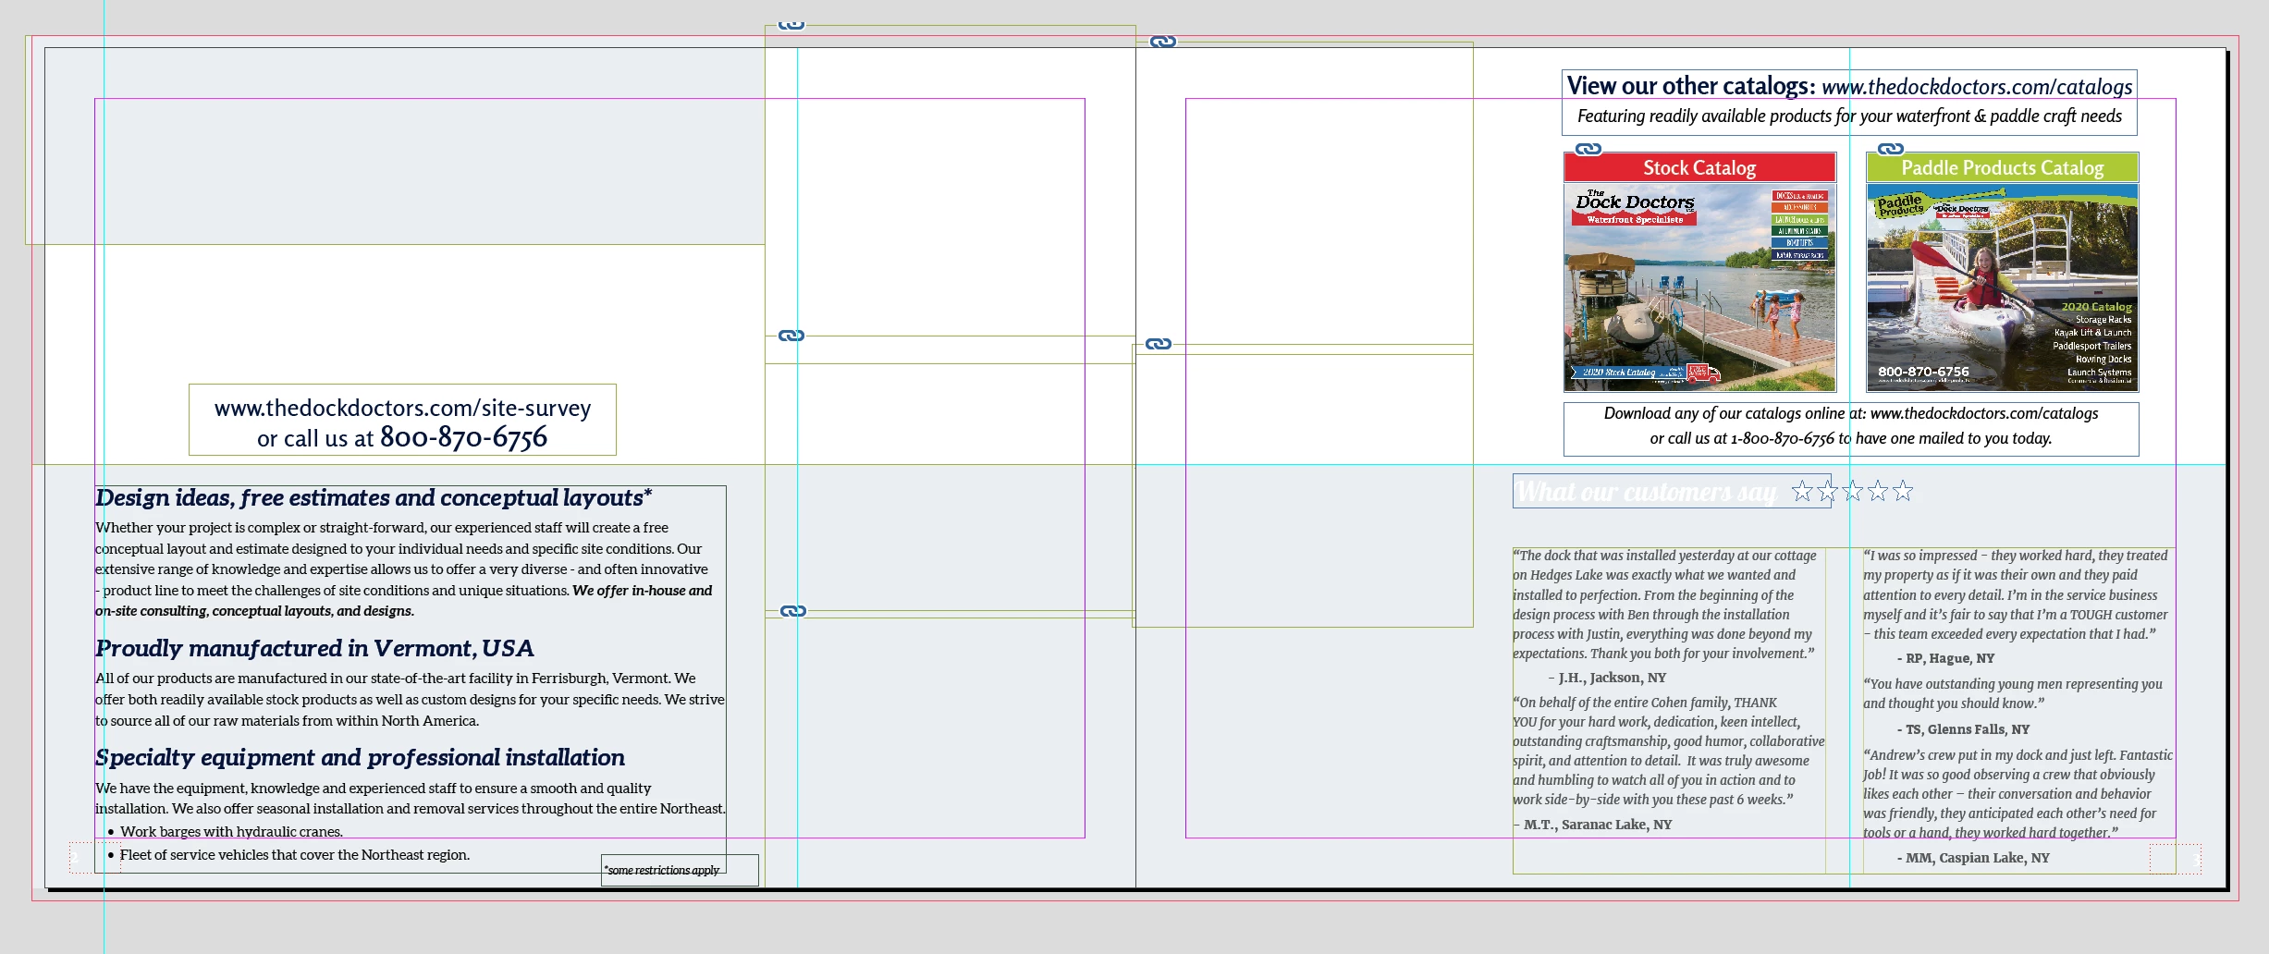Click the testimonial 'You have outstanding young men'
Screen dimensions: 2269x954
[2013, 693]
